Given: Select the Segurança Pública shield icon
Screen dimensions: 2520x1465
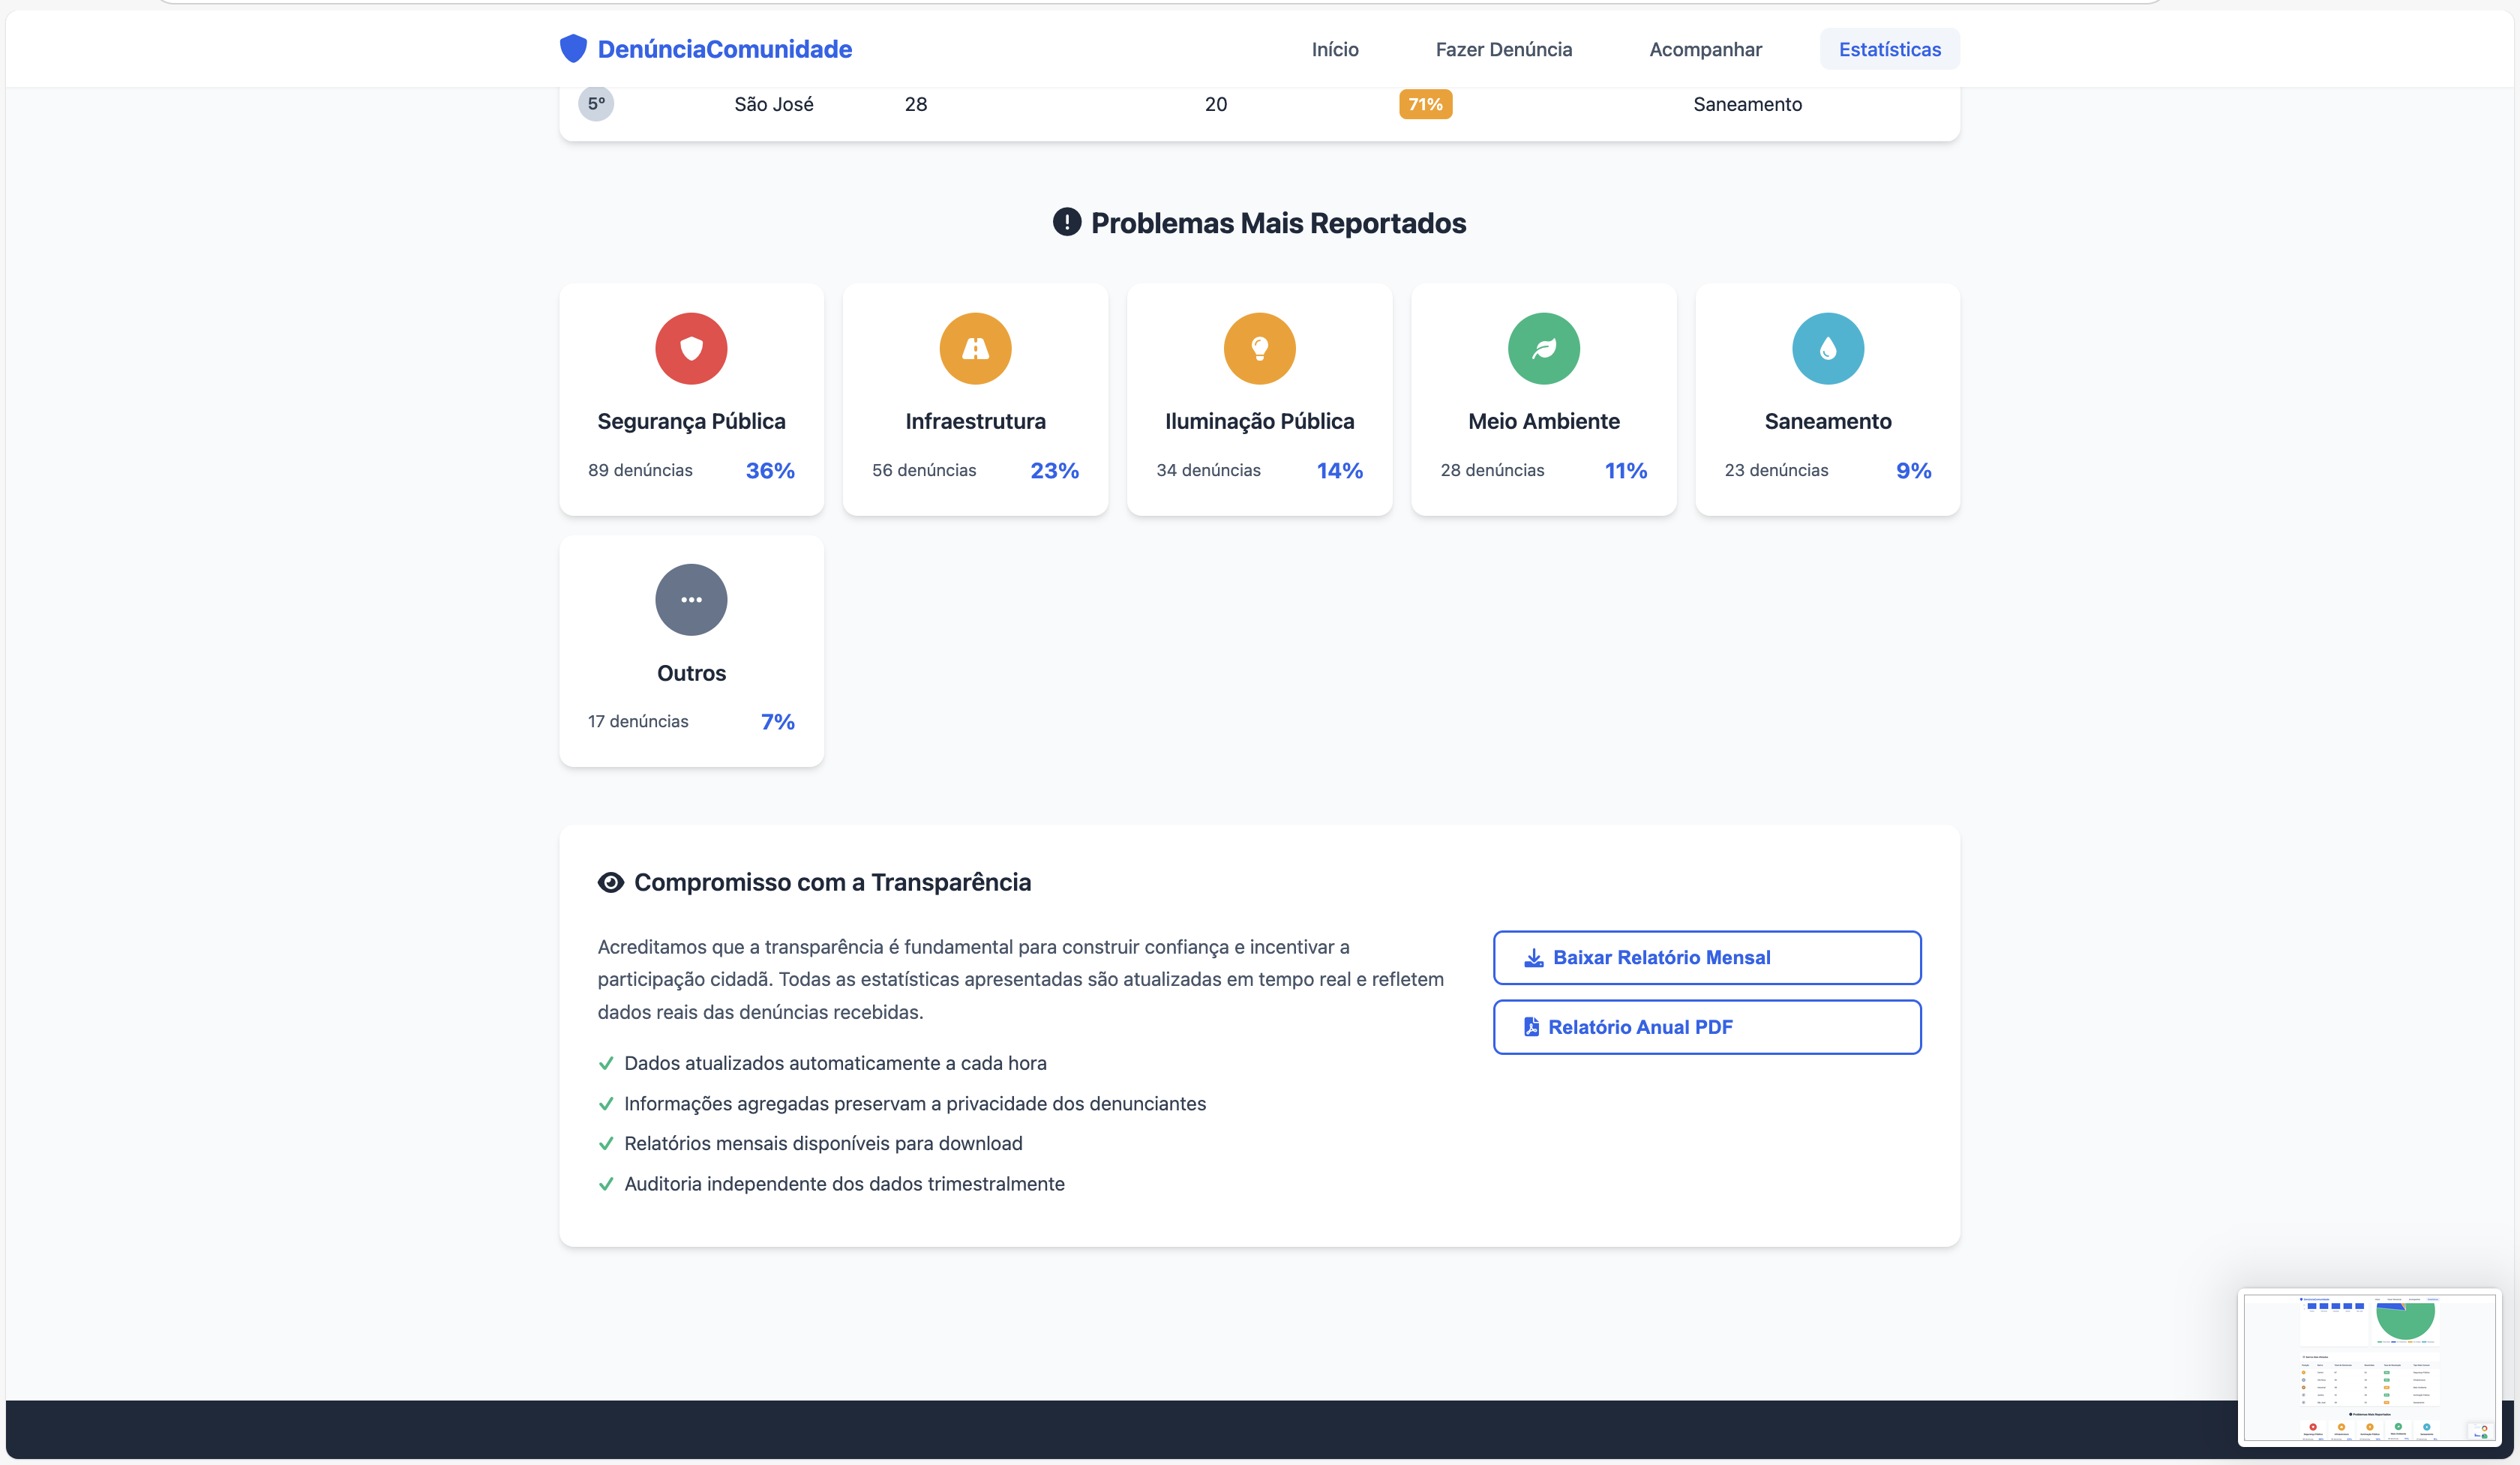Looking at the screenshot, I should (x=691, y=349).
